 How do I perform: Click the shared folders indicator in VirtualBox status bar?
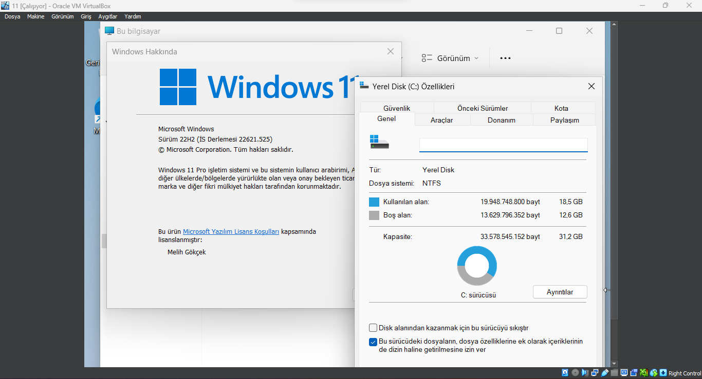[x=615, y=373]
